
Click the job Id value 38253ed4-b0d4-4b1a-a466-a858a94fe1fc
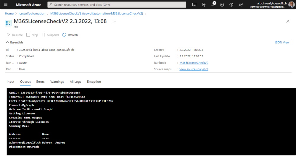click(47, 50)
